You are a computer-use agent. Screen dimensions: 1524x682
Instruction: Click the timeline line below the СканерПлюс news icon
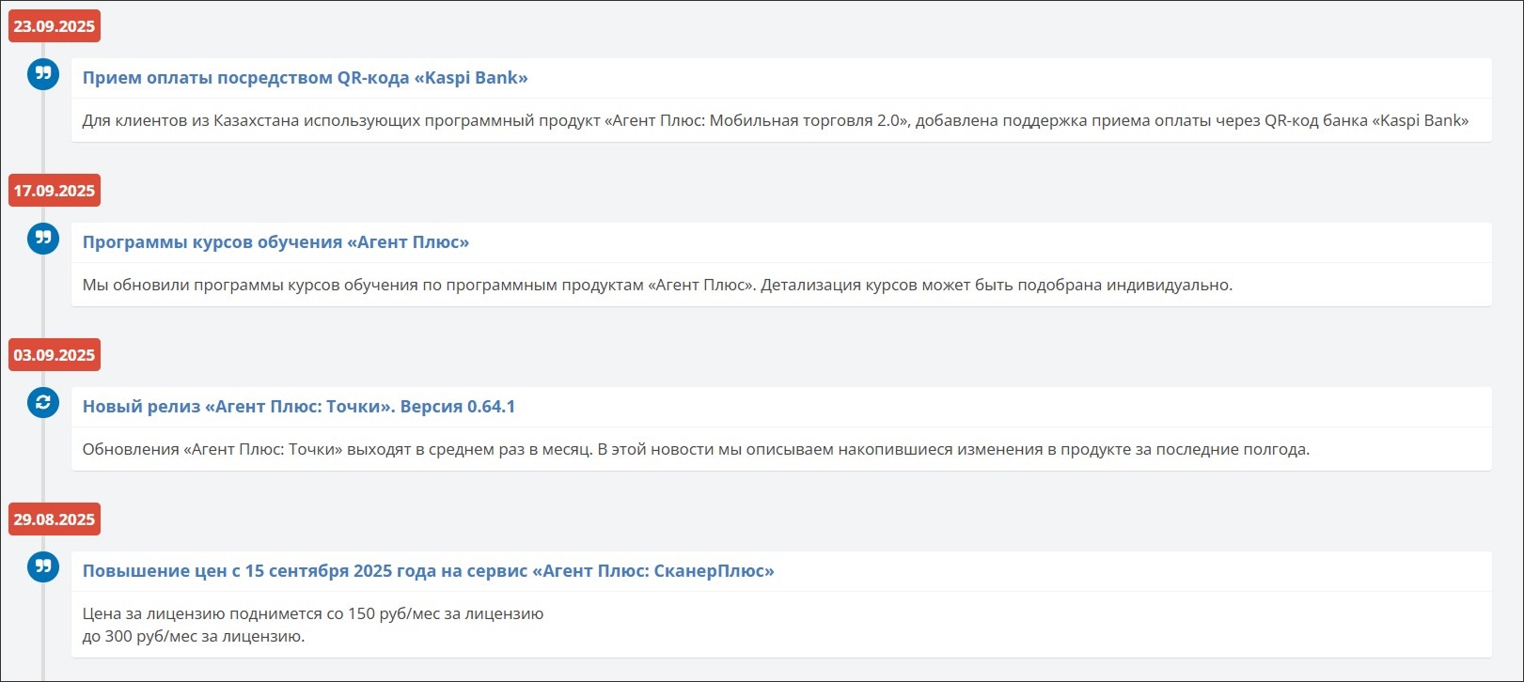[x=43, y=629]
